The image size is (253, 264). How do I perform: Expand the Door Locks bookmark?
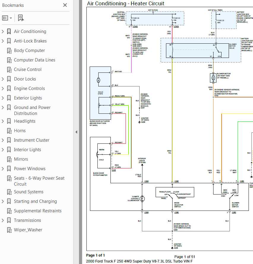3,79
